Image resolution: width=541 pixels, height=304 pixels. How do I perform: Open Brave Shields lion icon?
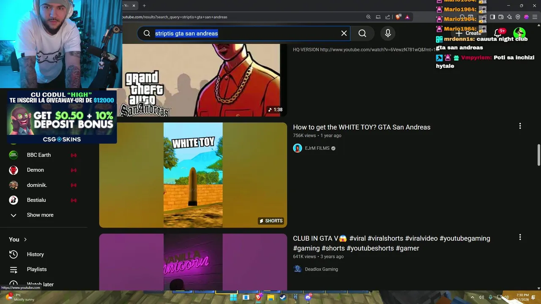pyautogui.click(x=398, y=17)
